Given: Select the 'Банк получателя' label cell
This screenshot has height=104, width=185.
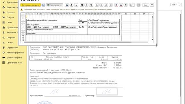Looking at the screenshot, I should click(x=52, y=25).
